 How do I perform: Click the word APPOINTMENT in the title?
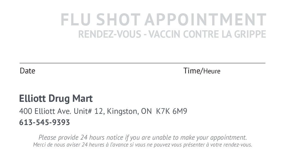(205, 19)
